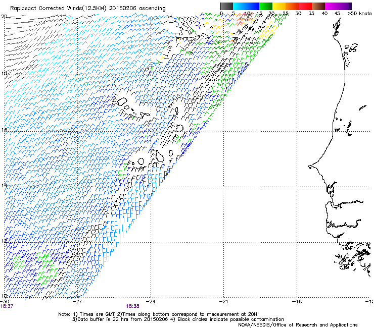Click the latitude label '14' on left axis

[4, 186]
